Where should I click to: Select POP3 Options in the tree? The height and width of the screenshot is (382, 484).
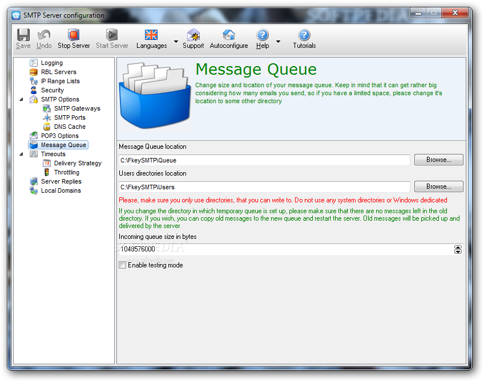60,136
